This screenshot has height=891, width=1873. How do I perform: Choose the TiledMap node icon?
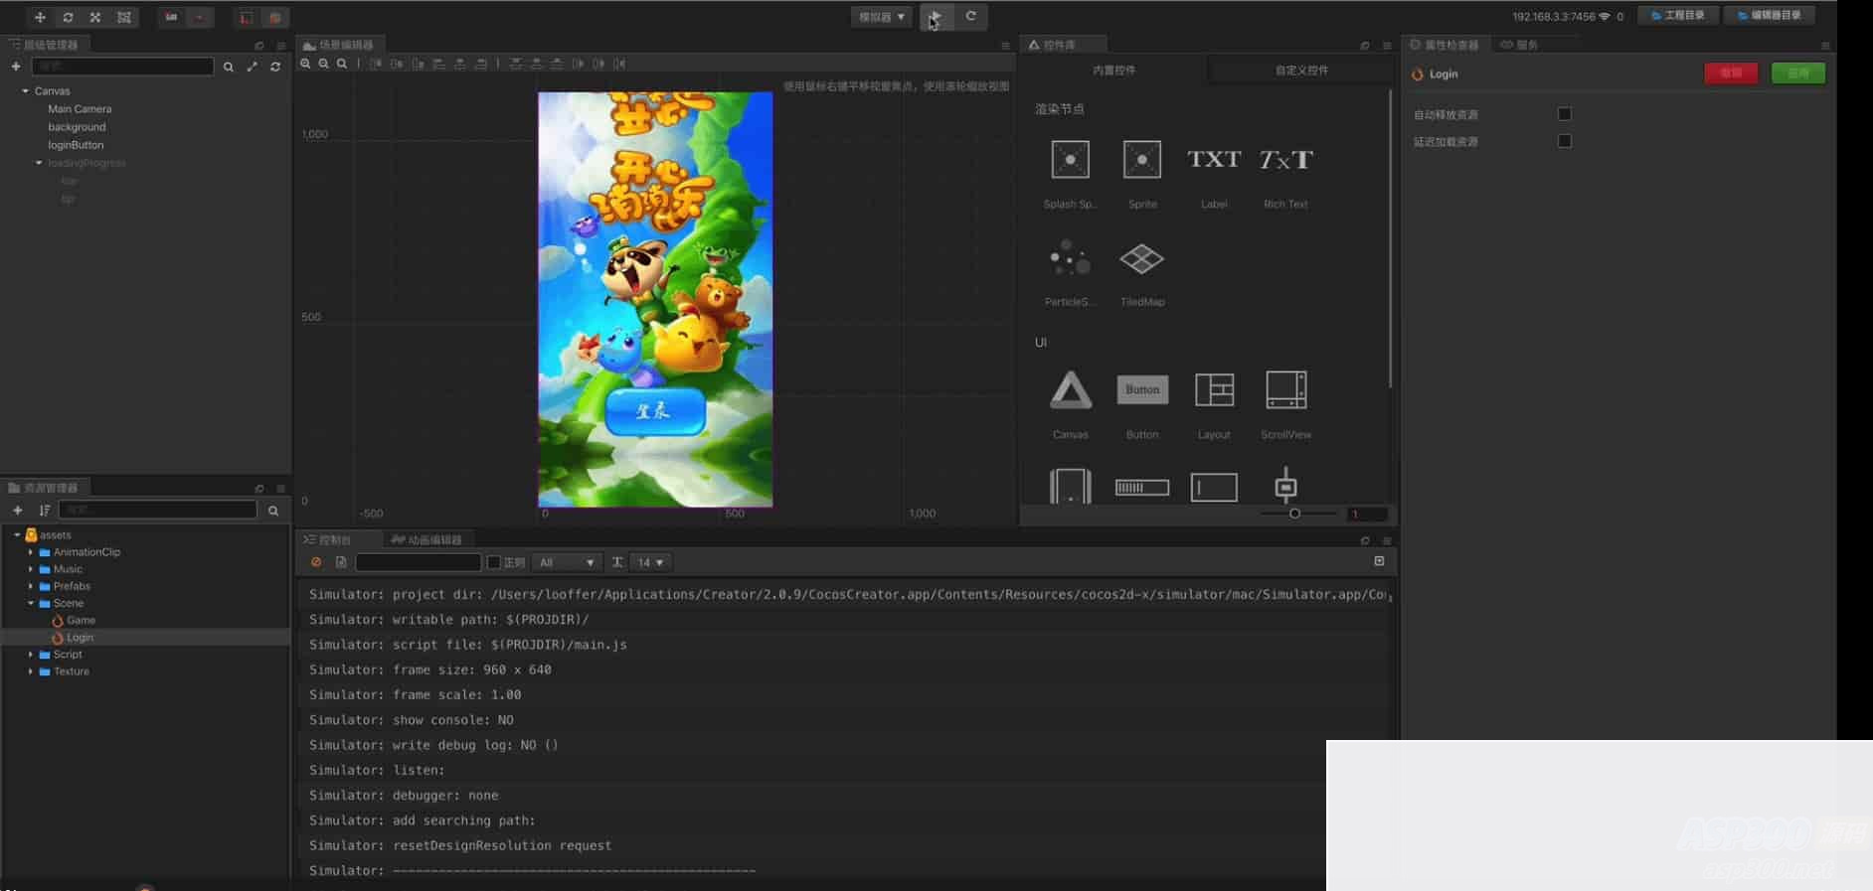click(x=1141, y=260)
